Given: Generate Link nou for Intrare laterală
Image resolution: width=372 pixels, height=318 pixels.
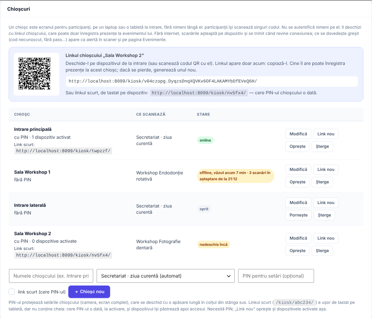Looking at the screenshot, I should point(326,203).
